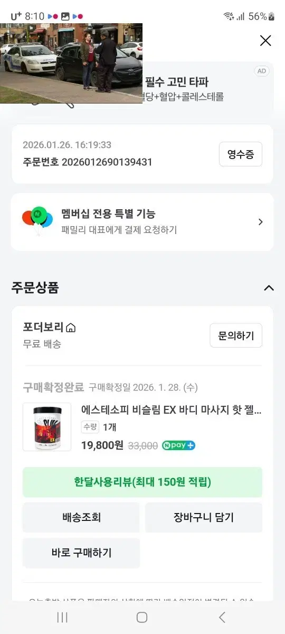The image size is (285, 634).
Task: Open the 영수증 receipt button
Action: 241,154
